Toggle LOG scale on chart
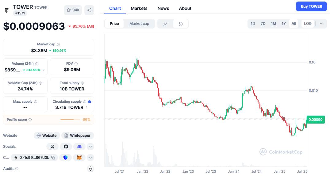 click(308, 24)
